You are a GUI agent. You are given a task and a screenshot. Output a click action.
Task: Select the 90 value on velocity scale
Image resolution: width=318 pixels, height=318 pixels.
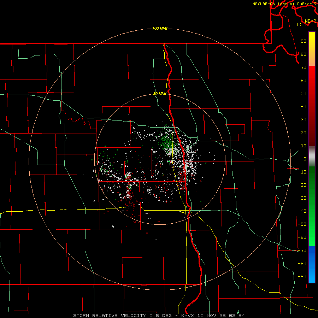[x=304, y=41]
